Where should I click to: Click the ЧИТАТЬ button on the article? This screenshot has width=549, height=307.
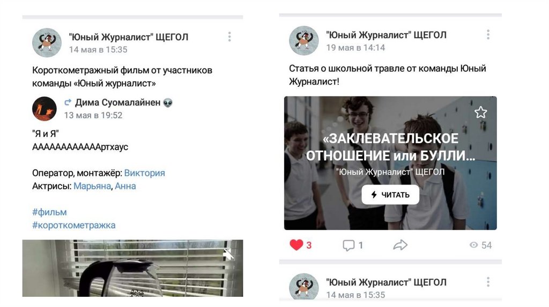tap(390, 195)
